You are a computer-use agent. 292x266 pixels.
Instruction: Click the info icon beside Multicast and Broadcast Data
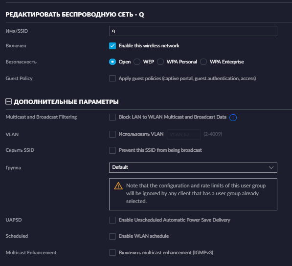coord(233,118)
